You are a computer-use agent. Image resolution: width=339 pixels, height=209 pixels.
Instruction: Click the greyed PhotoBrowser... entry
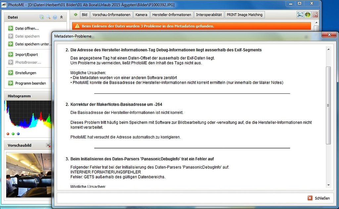point(28,62)
